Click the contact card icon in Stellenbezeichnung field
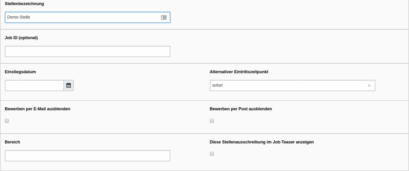The image size is (409, 171). click(x=164, y=17)
